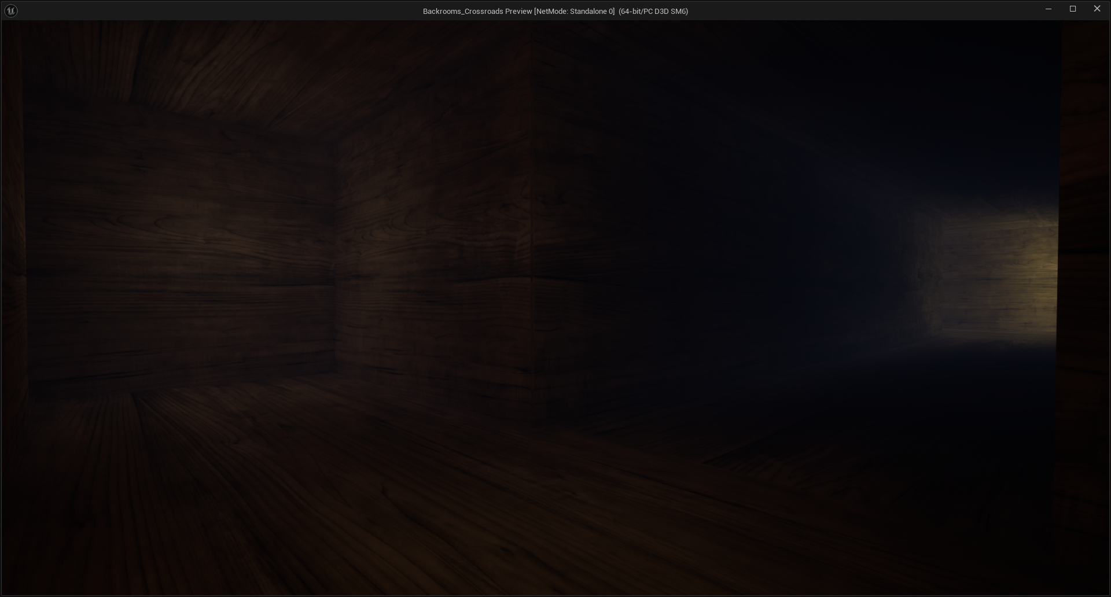Click the dark wall strip at far right
The width and height of the screenshot is (1111, 597).
[x=1085, y=289]
